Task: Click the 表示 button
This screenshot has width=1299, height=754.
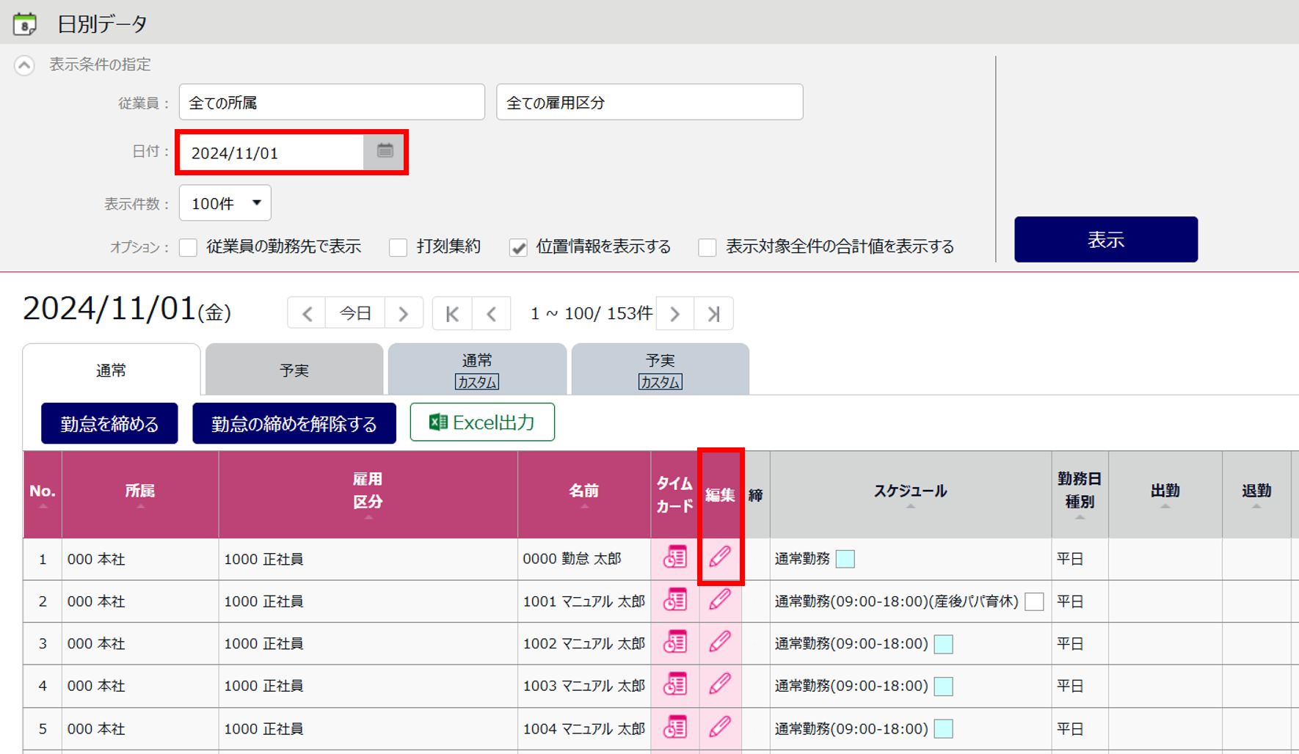Action: click(1106, 239)
